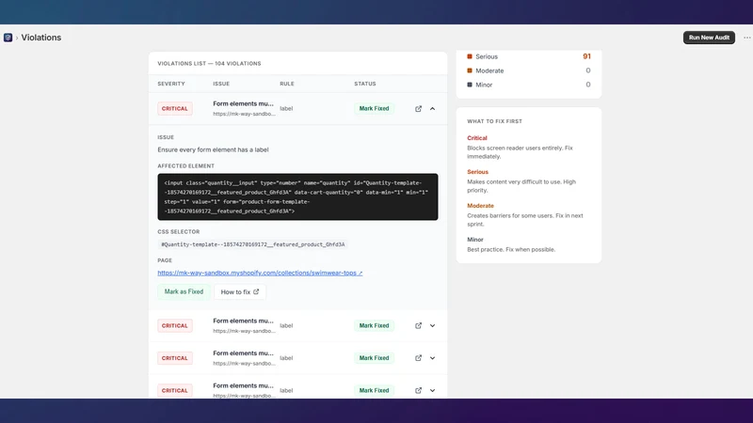Open the How to fix link button

[x=240, y=291]
